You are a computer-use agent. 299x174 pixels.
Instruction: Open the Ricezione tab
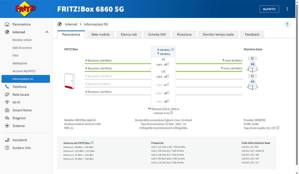click(x=184, y=34)
